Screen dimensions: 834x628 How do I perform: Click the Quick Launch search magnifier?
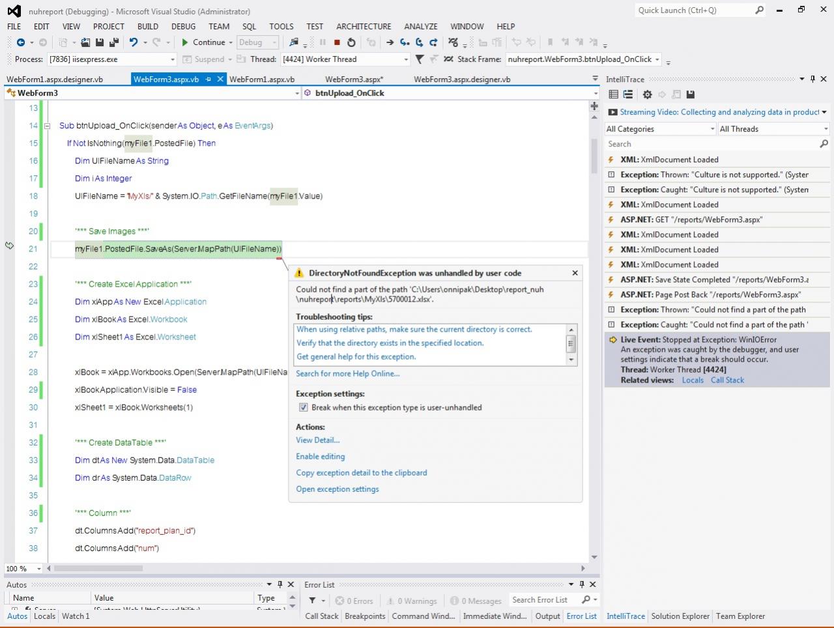pos(759,10)
